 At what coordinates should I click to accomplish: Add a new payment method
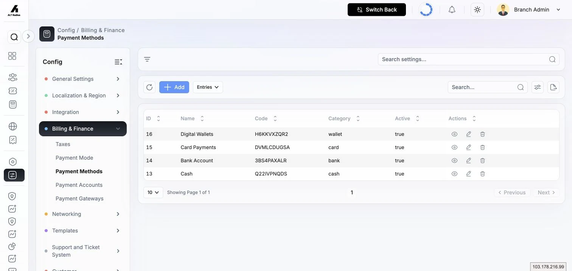174,87
